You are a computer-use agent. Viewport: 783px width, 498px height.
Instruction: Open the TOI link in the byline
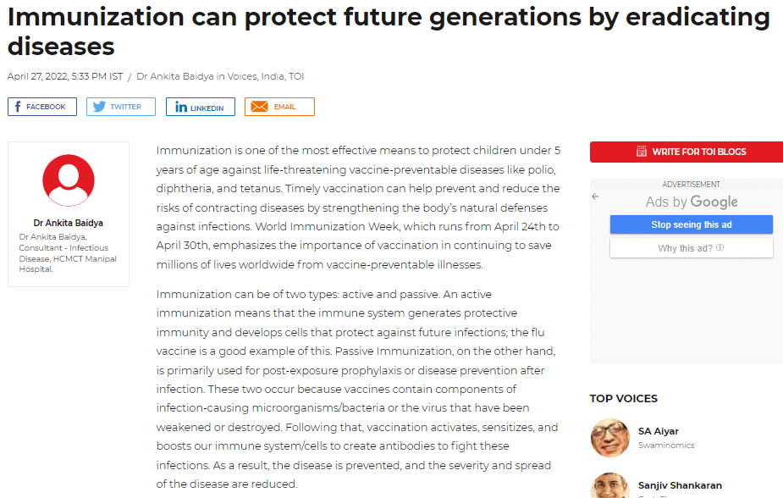(x=295, y=76)
